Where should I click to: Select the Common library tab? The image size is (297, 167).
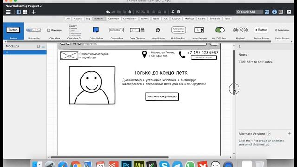113,19
